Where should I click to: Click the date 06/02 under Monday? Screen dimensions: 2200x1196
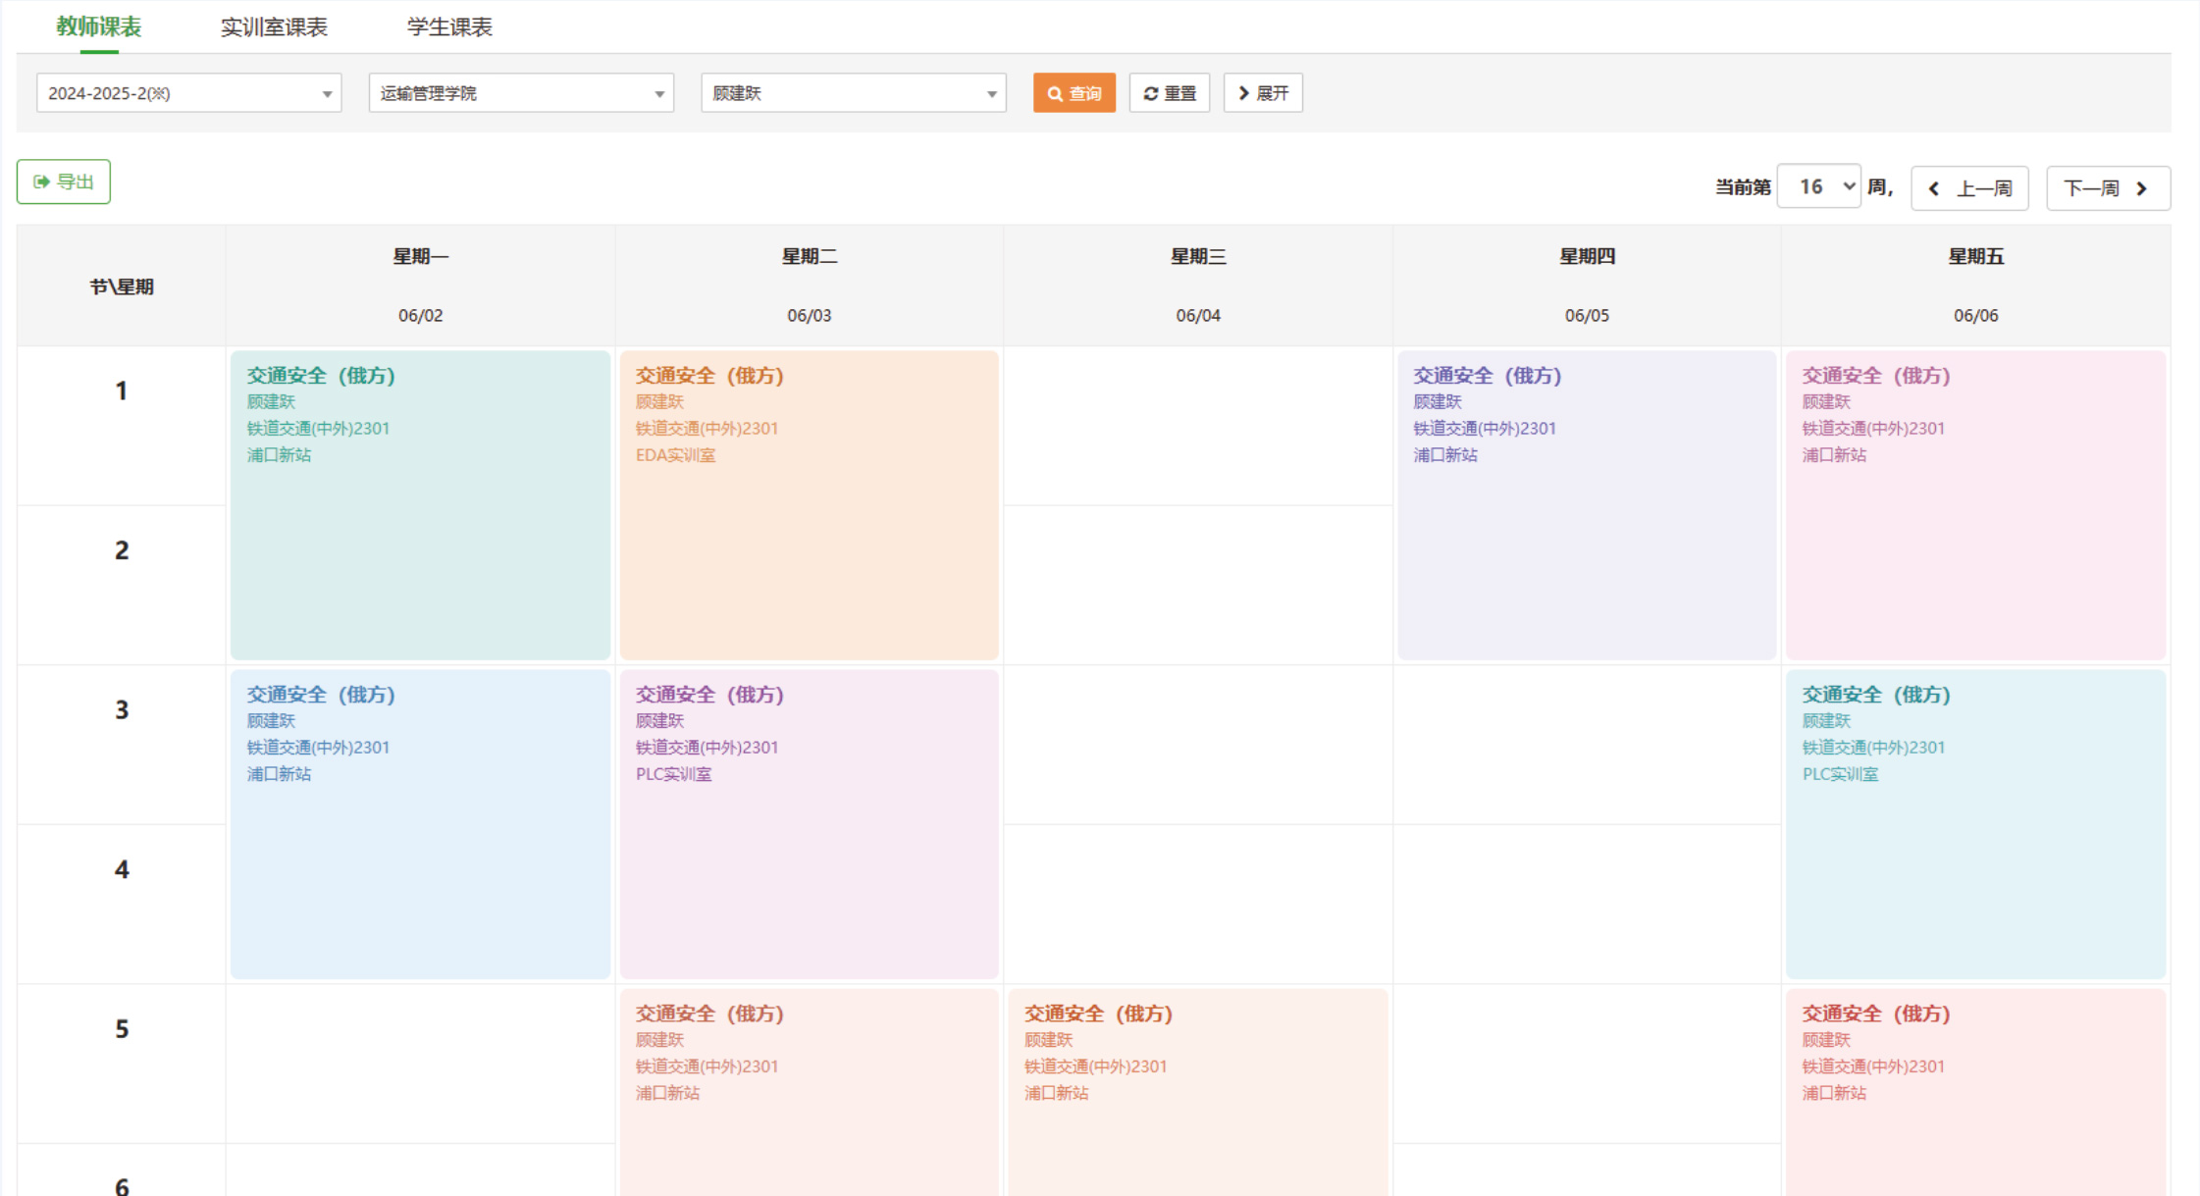tap(421, 315)
